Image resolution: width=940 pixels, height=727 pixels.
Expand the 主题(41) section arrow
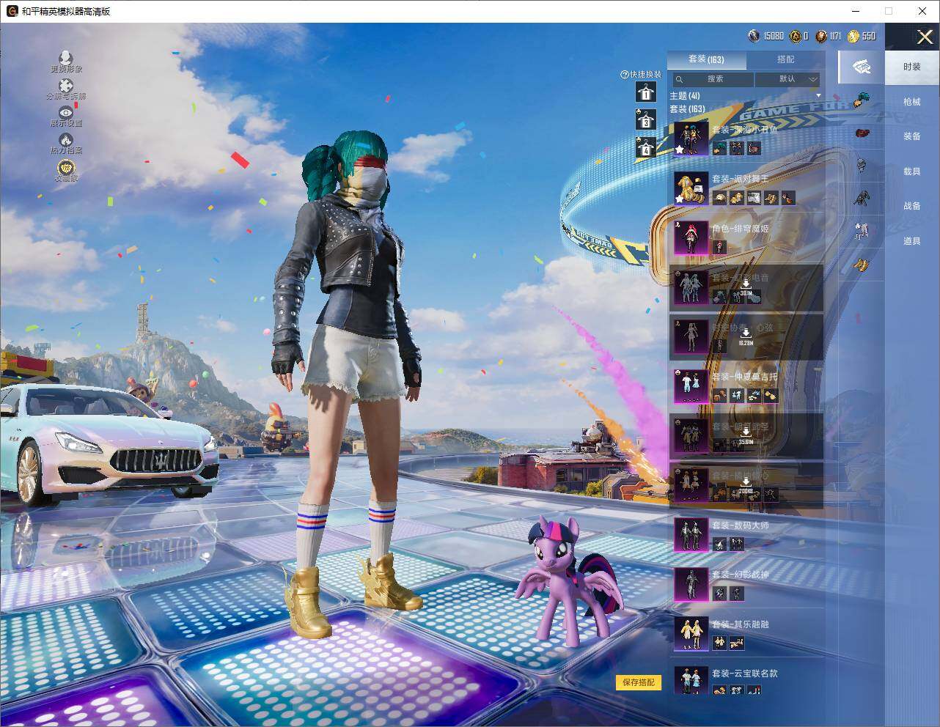(818, 96)
